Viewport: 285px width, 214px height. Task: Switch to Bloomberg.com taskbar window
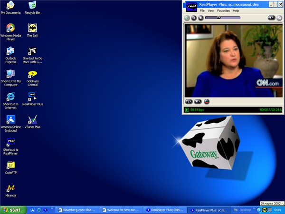[x=76, y=210]
